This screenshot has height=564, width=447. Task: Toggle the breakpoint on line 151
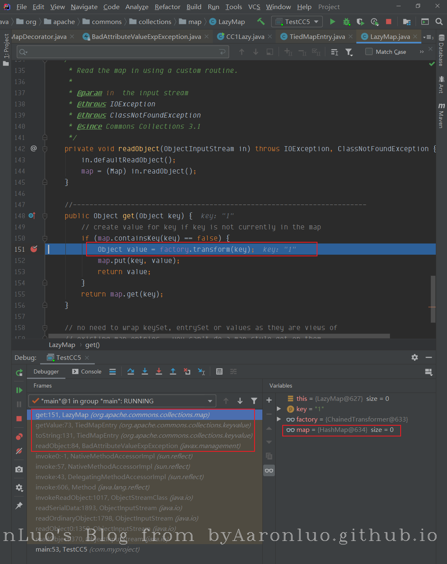(34, 249)
